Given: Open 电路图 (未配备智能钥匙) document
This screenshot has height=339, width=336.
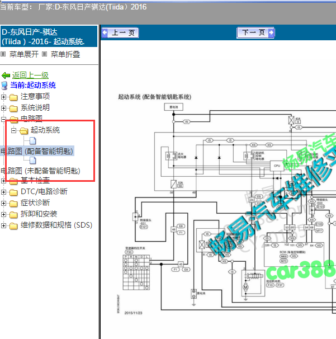Looking at the screenshot, I should pos(40,171).
